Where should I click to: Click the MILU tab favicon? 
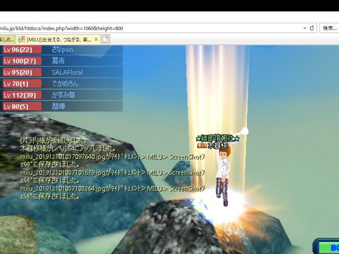click(21, 39)
